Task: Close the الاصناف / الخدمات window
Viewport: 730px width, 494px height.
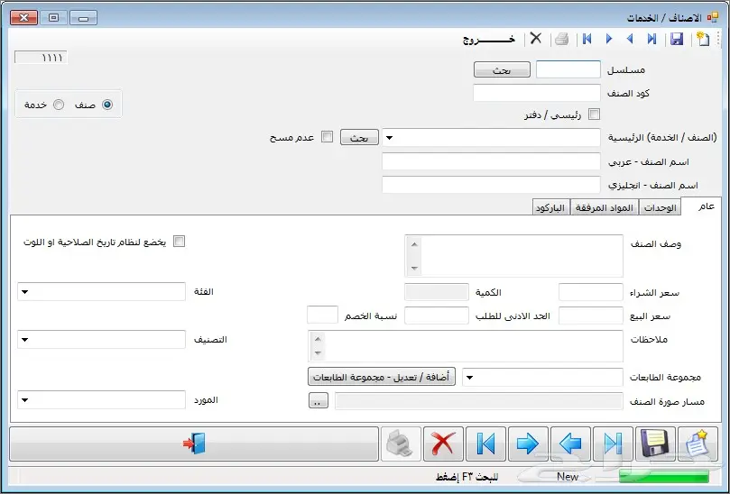Action: (x=23, y=18)
